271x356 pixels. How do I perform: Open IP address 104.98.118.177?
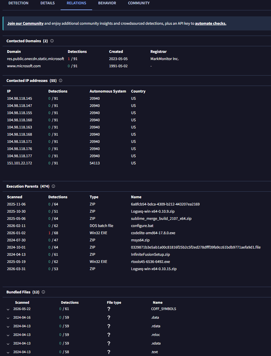click(x=20, y=156)
